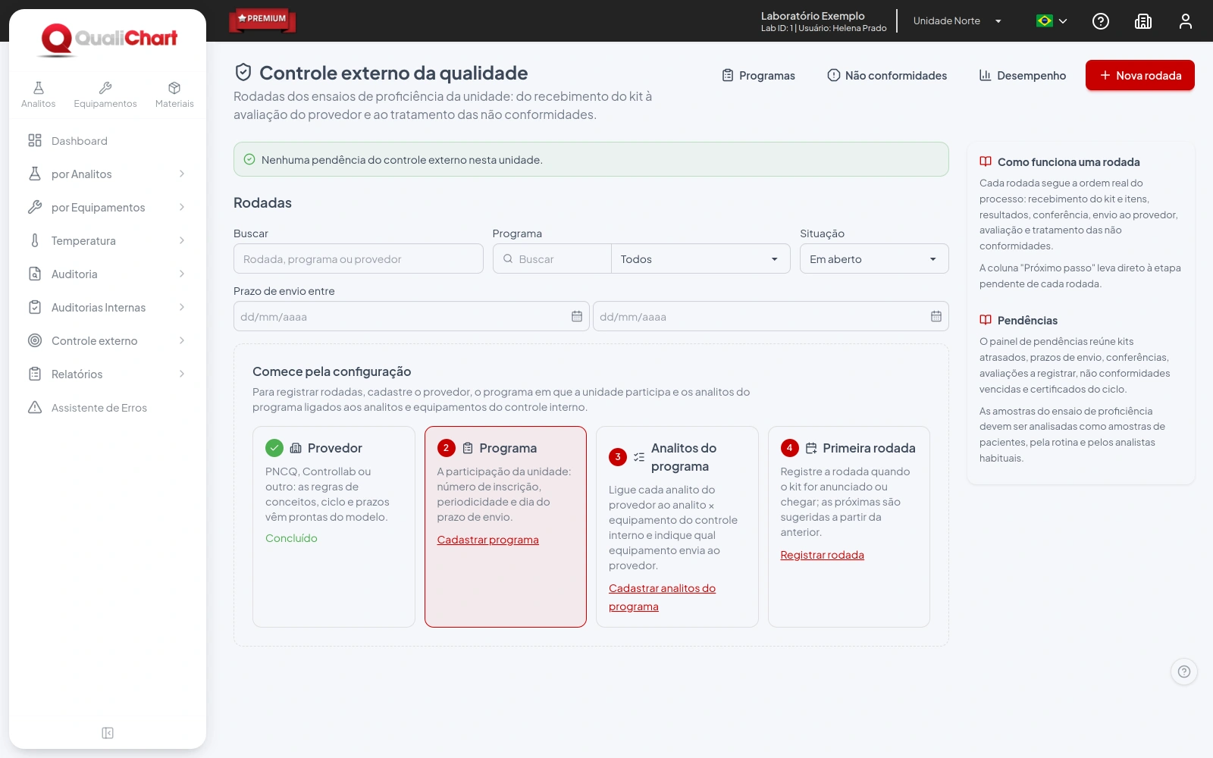Screen dimensions: 1213x758
Task: Click the Nova rodada button
Action: pyautogui.click(x=1139, y=75)
